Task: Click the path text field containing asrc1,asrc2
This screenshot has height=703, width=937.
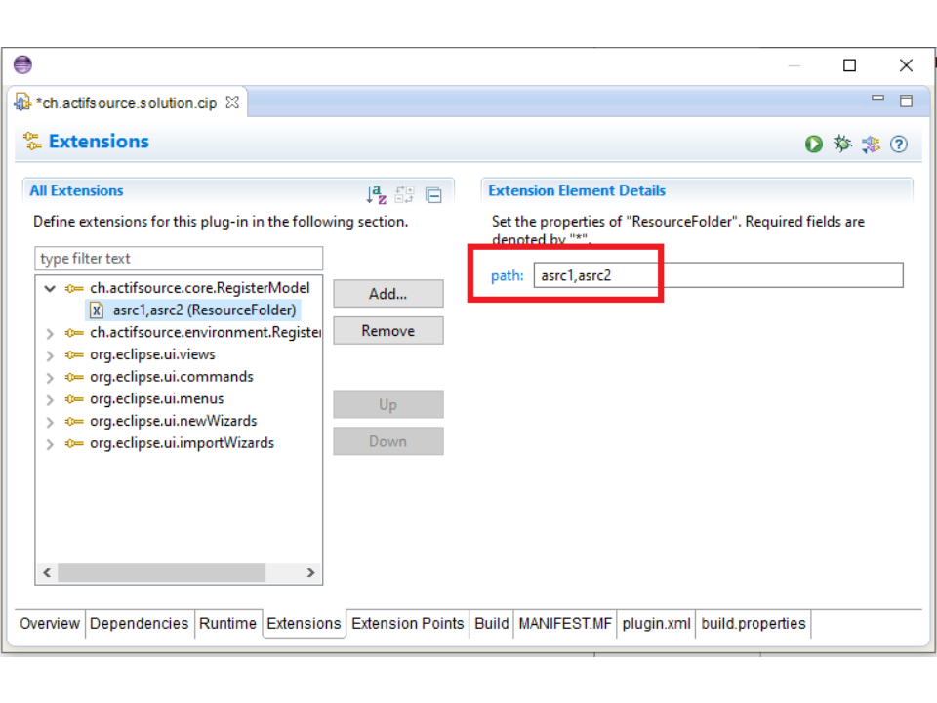Action: pos(717,275)
